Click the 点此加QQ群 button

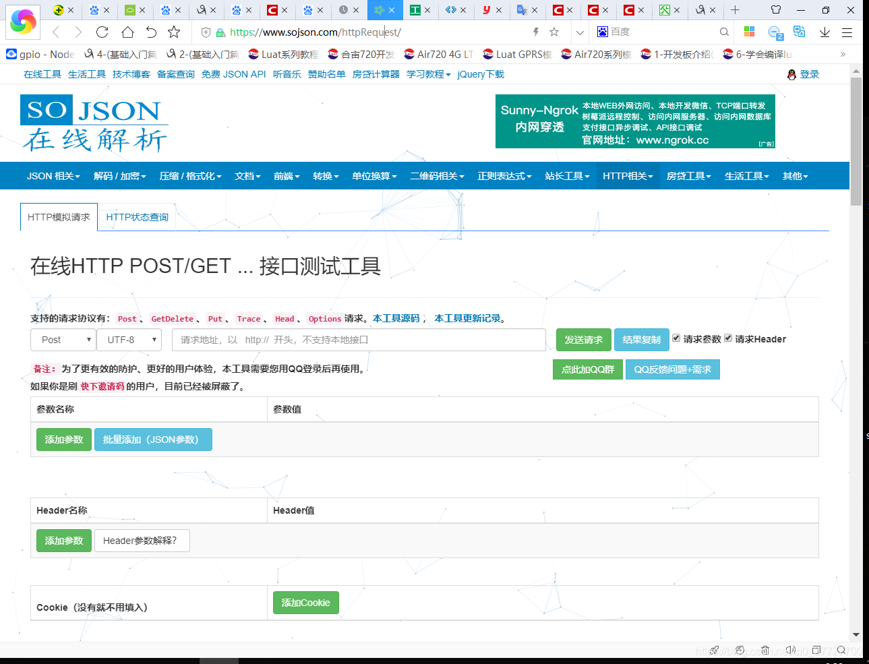(588, 369)
